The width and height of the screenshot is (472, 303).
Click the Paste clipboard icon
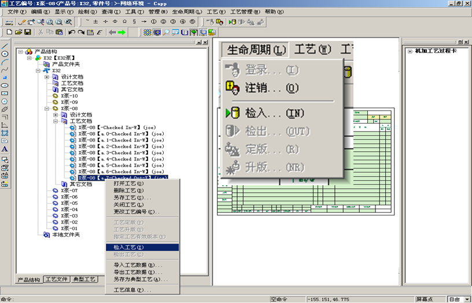click(x=59, y=32)
